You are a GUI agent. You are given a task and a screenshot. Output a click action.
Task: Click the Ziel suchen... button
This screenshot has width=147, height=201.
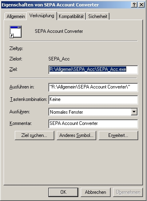[x=34, y=135]
